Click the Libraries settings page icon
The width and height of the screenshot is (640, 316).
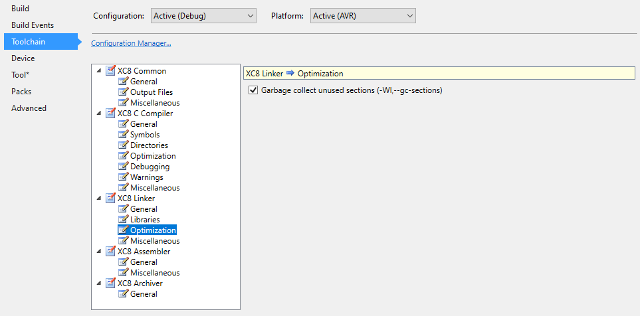click(123, 220)
